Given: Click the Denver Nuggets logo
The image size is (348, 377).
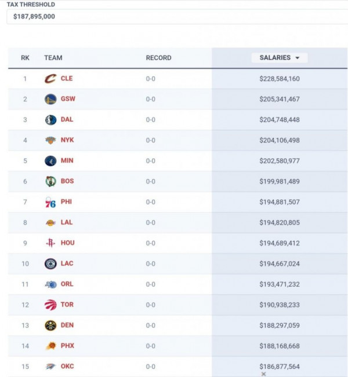Looking at the screenshot, I should point(50,325).
